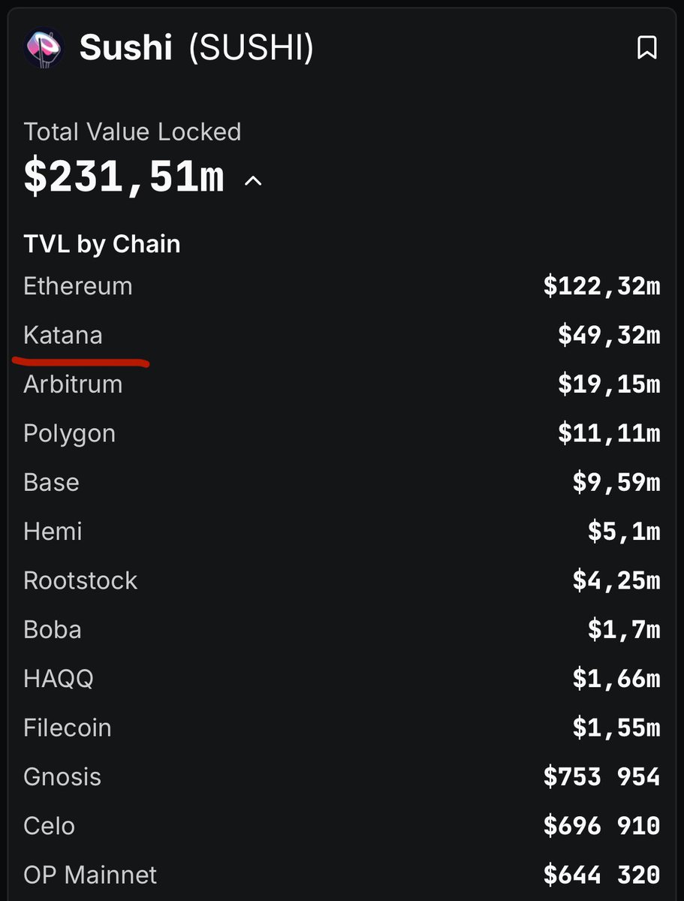This screenshot has height=901, width=684.
Task: Collapse the Total Value Locked chevron
Action: click(x=254, y=181)
